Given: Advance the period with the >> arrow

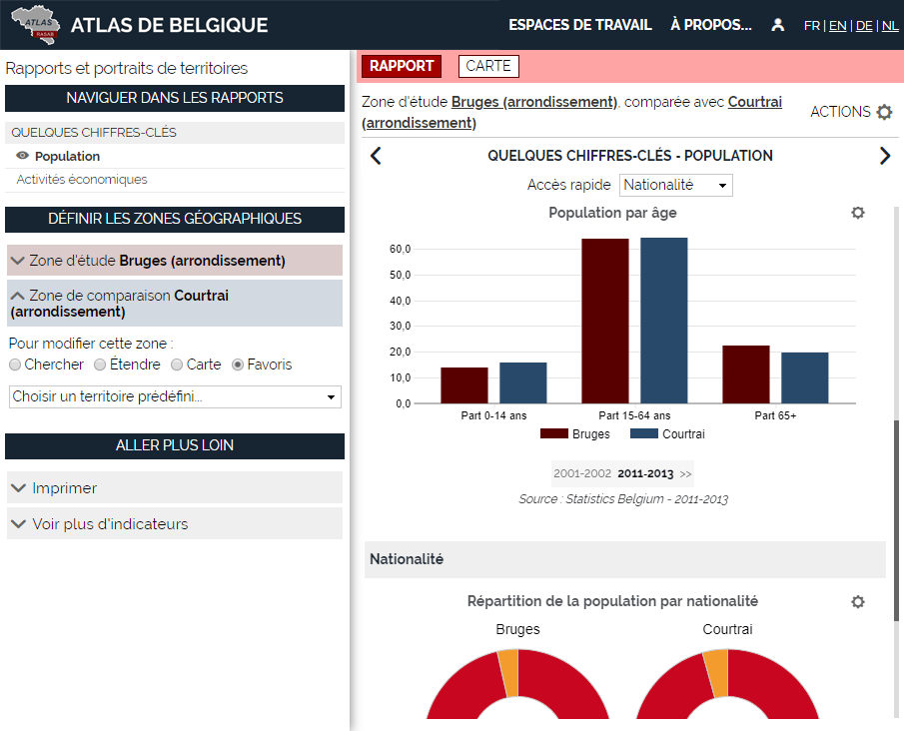Looking at the screenshot, I should click(x=685, y=474).
